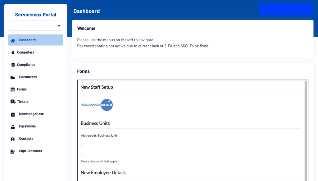Open the dropdown under Servicemax Portal

click(36, 26)
